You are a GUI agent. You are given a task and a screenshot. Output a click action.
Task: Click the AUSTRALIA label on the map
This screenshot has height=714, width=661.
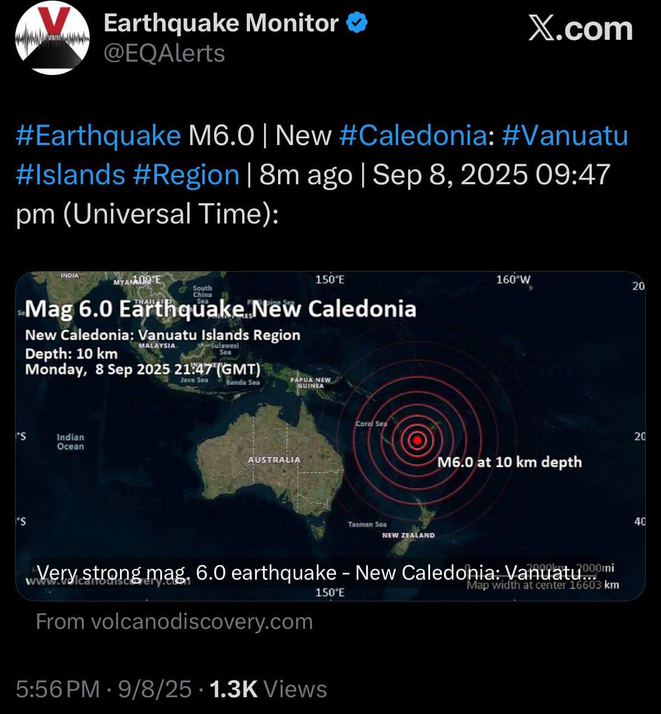coord(274,460)
